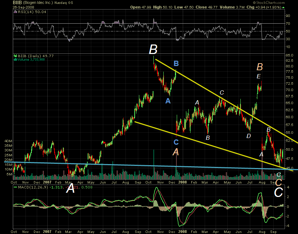Click the blue "C" wave label
The width and height of the screenshot is (298, 234).
(176, 142)
